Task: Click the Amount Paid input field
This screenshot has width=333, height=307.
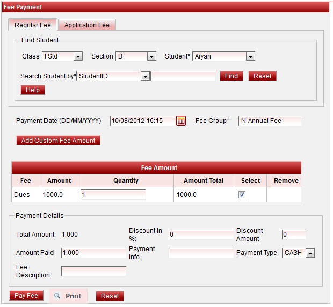Action: (93, 253)
